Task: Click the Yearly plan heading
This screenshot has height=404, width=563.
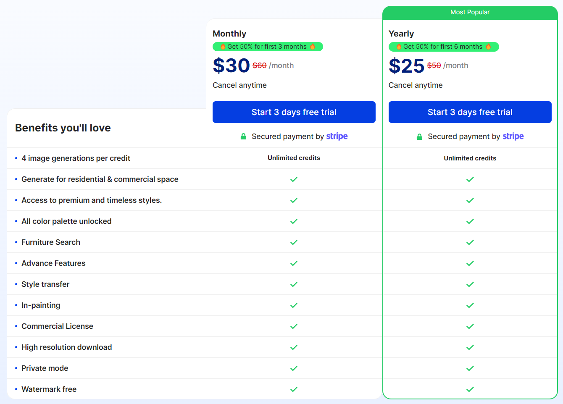Action: coord(401,34)
